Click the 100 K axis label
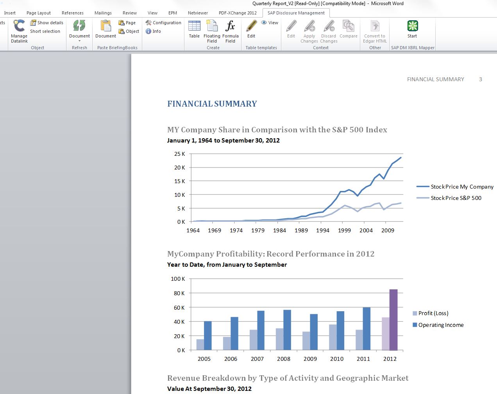 [x=178, y=279]
